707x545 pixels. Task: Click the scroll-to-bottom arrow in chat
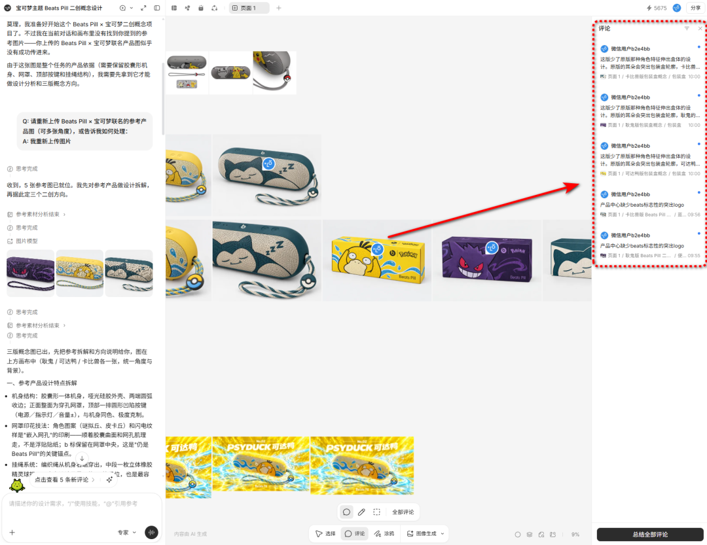click(x=82, y=458)
